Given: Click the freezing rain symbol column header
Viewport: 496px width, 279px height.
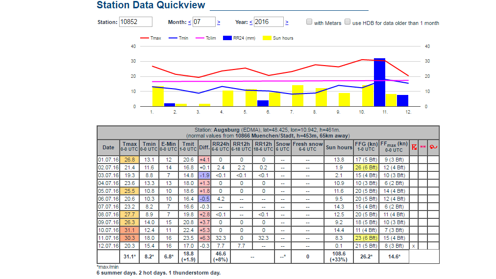Looking at the screenshot, I should 432,147.
